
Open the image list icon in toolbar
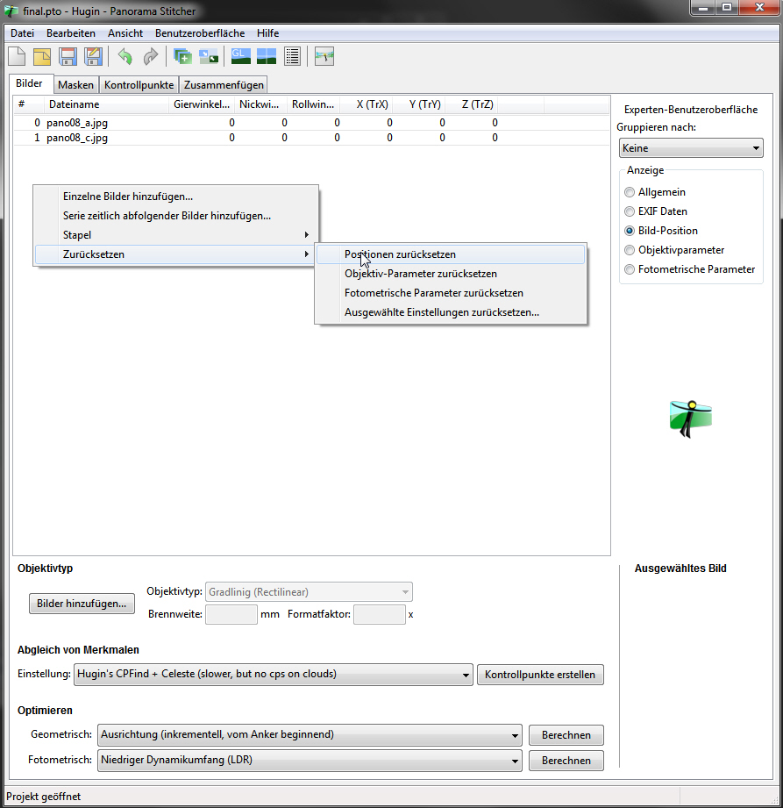[x=293, y=57]
